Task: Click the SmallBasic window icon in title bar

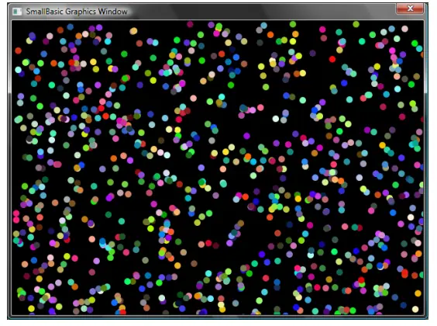Action: point(17,12)
